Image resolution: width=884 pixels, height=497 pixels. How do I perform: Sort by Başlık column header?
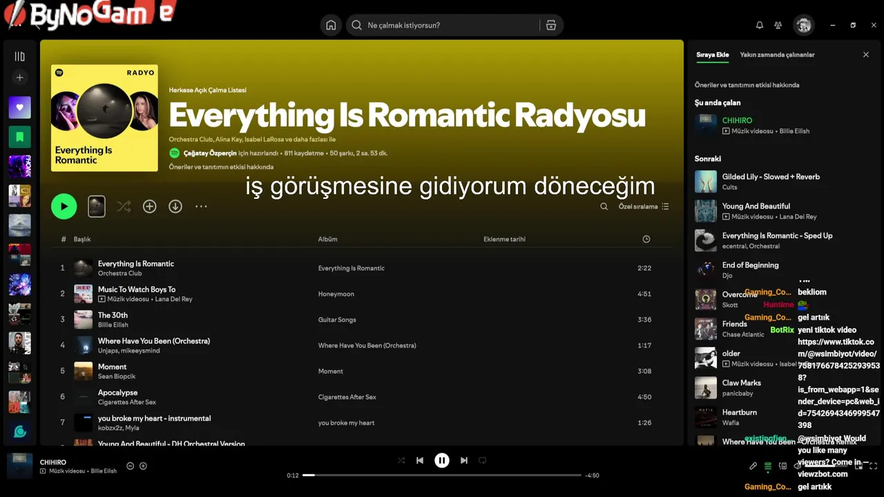tap(82, 239)
